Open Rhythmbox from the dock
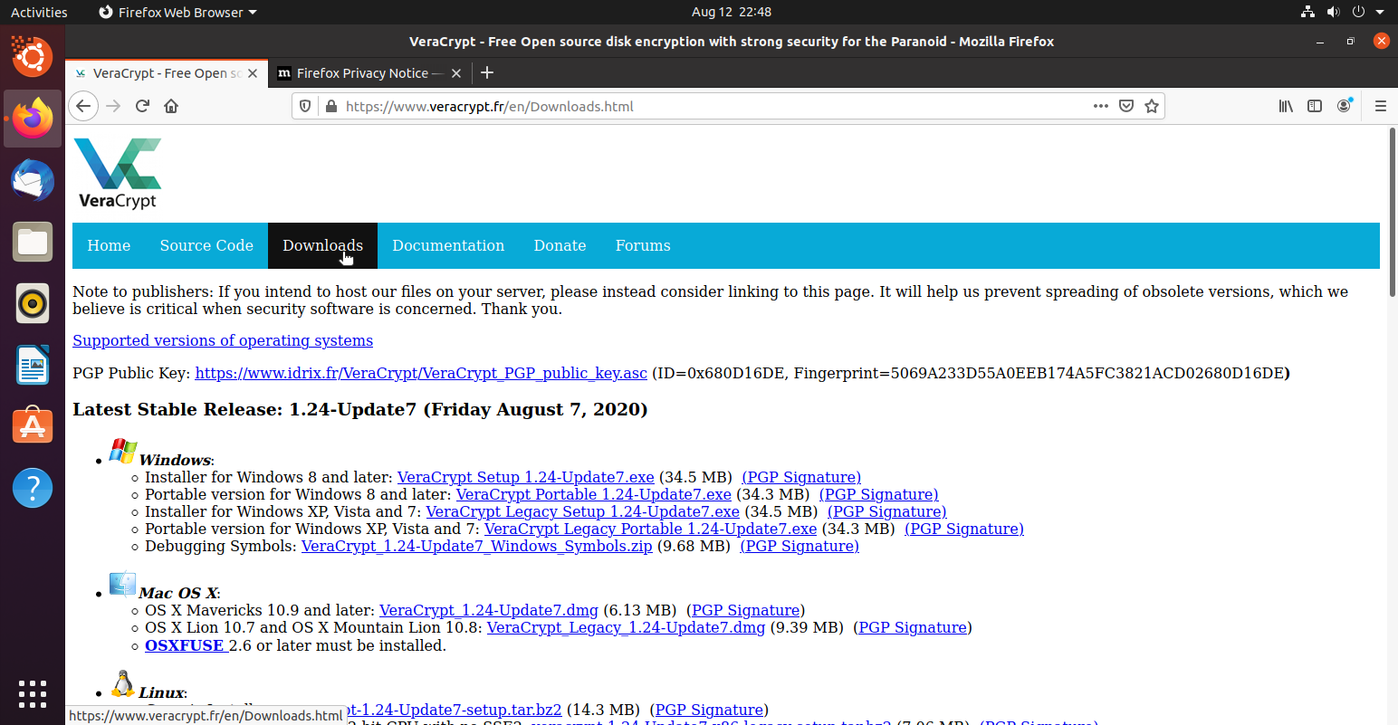 pyautogui.click(x=33, y=303)
